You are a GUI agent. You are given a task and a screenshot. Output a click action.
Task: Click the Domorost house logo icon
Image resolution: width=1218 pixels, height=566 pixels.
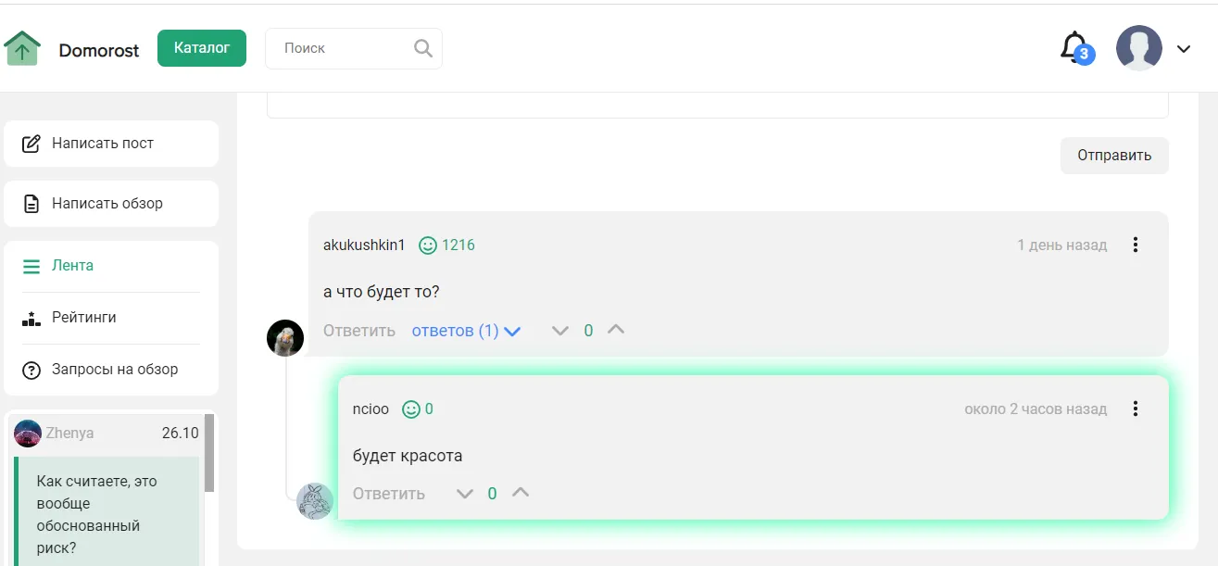click(22, 48)
